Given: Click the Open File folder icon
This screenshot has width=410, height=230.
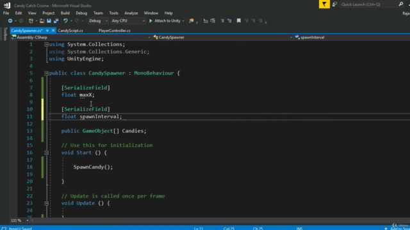Looking at the screenshot, I should coord(42,21).
